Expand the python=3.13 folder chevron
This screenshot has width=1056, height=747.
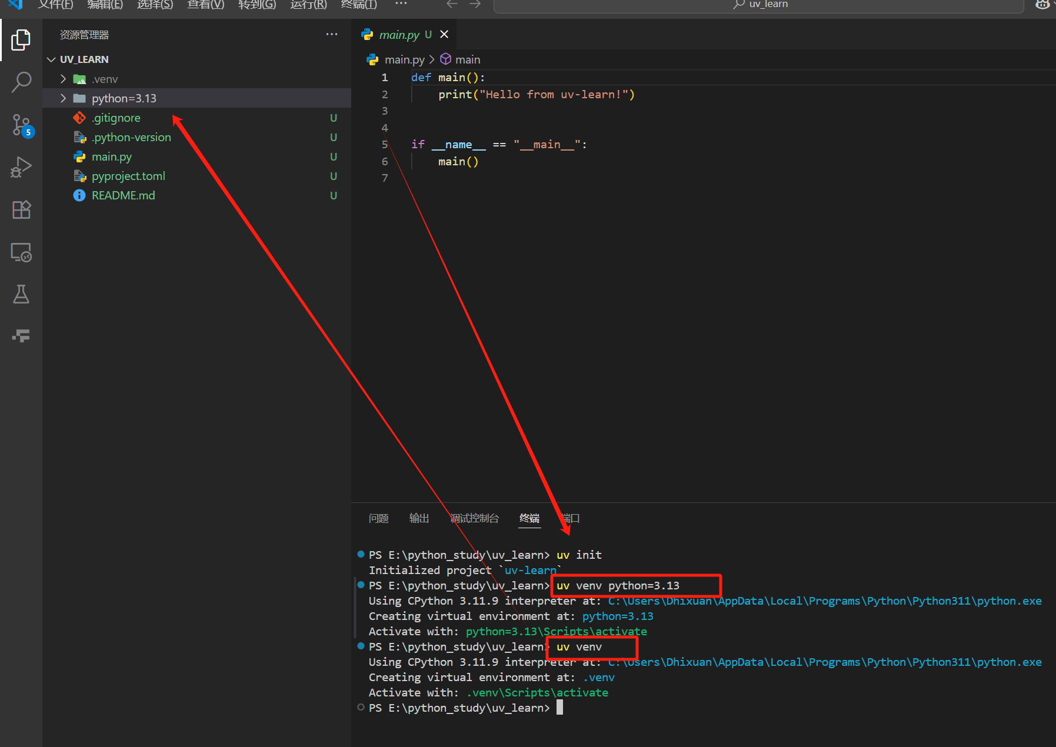pyautogui.click(x=63, y=98)
